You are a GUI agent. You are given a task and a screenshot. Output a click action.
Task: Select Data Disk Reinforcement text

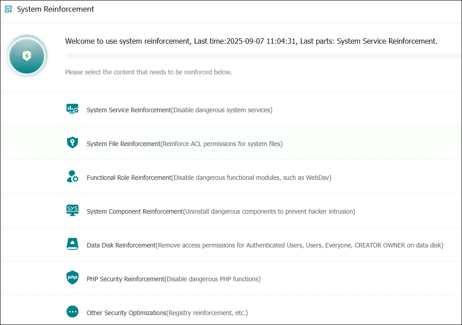tap(121, 245)
